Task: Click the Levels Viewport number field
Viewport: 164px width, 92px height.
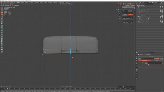Action: coord(155,62)
